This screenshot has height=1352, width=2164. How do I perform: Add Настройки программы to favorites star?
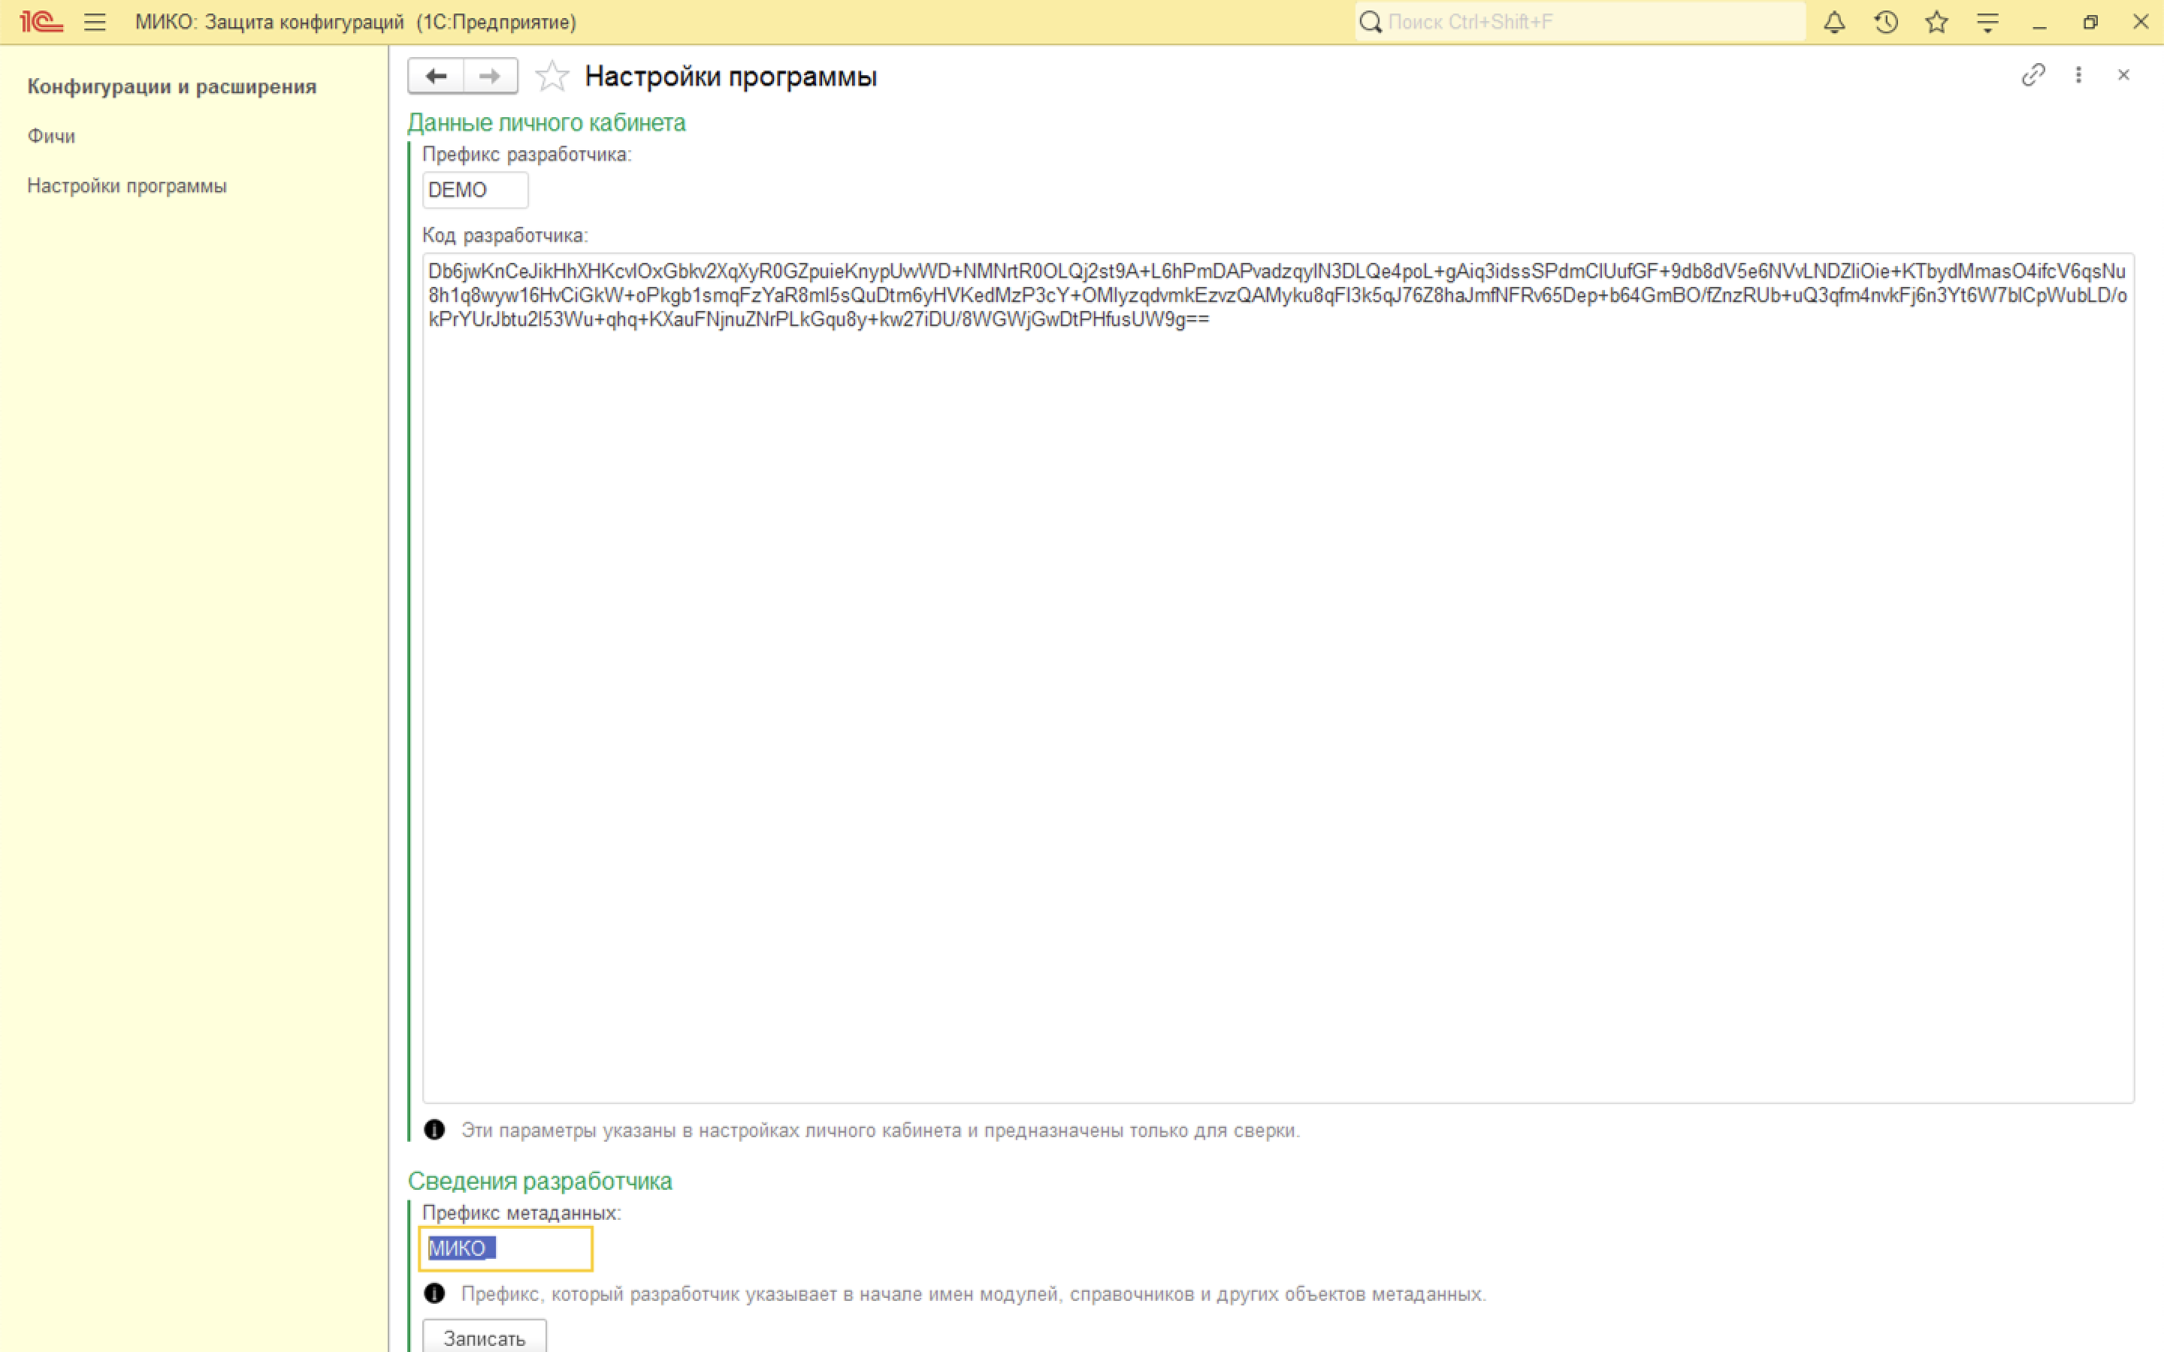coord(552,76)
